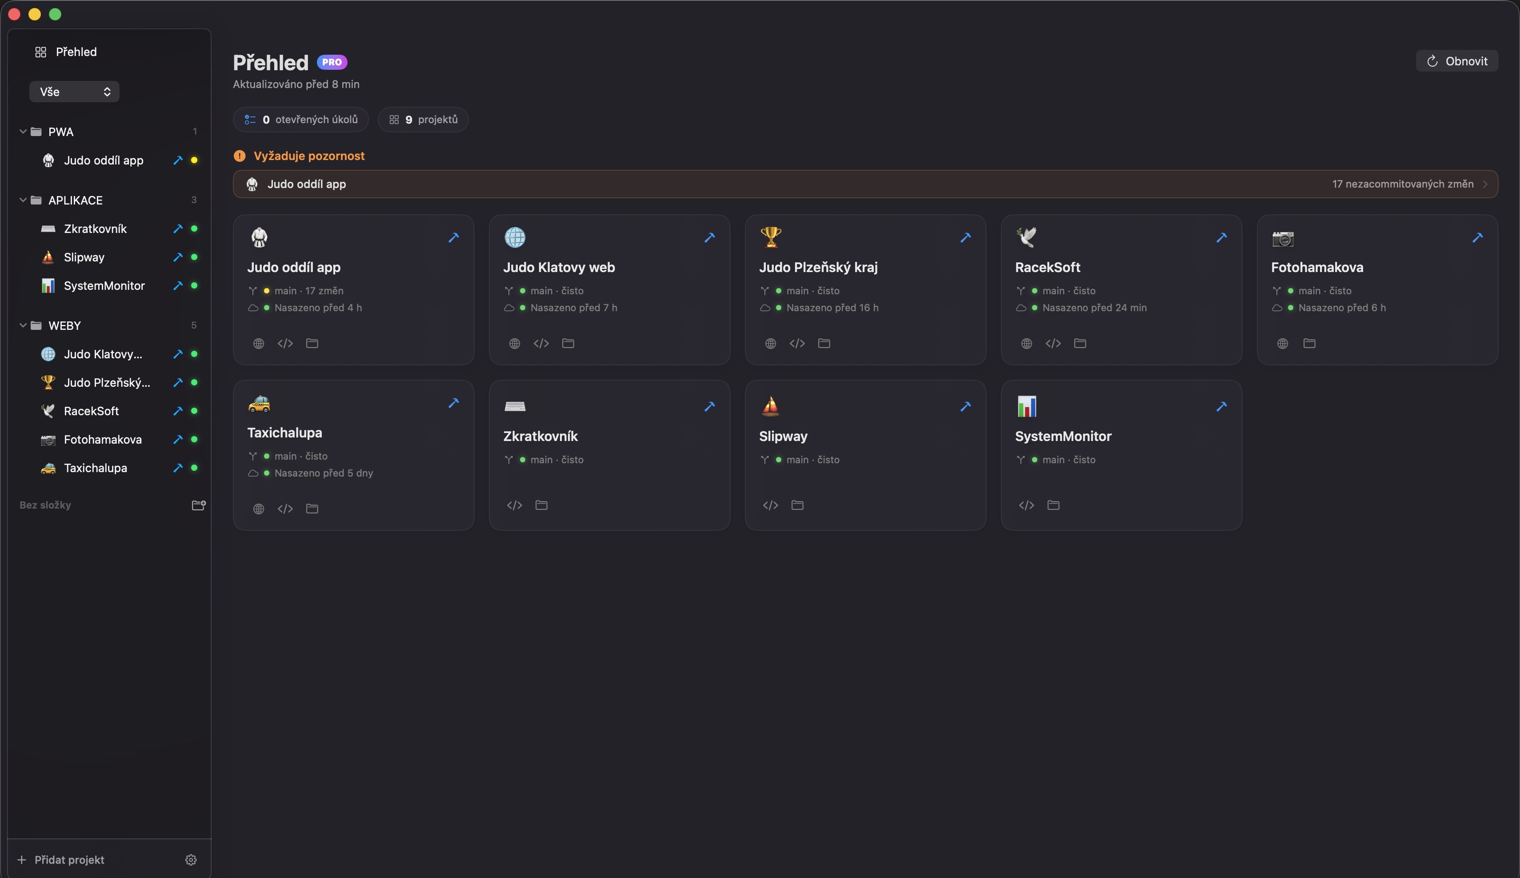Screen dimensions: 1520x878
Task: Click the Bez složky label
Action: click(x=45, y=505)
